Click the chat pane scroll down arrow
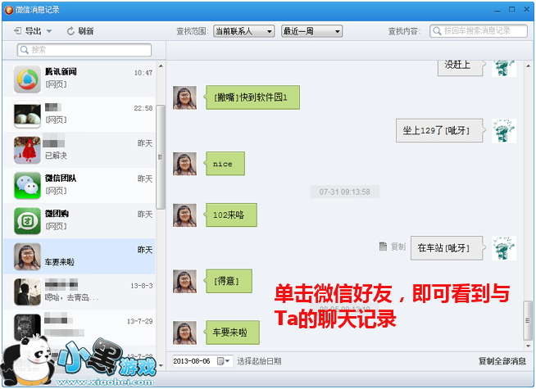 [528, 346]
